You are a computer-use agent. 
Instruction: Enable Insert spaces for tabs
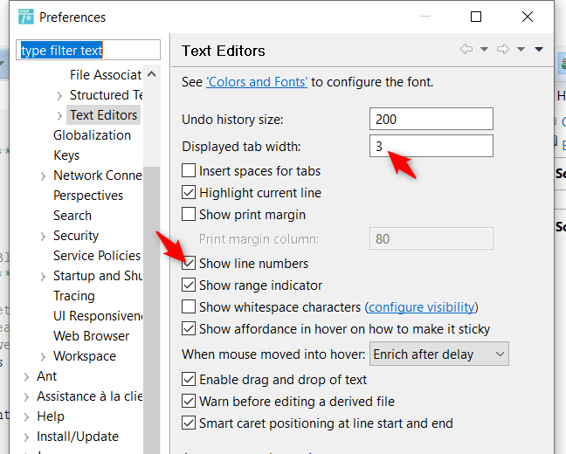[189, 170]
